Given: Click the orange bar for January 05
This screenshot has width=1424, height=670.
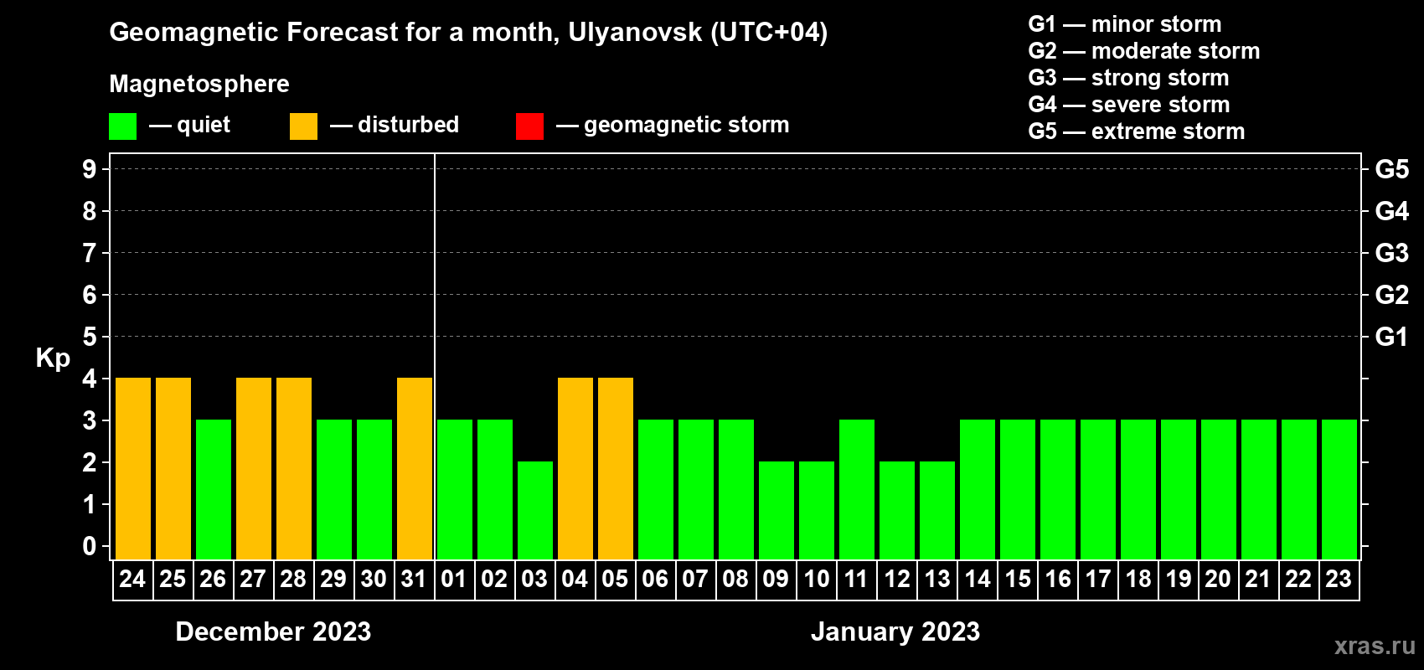Looking at the screenshot, I should (616, 469).
